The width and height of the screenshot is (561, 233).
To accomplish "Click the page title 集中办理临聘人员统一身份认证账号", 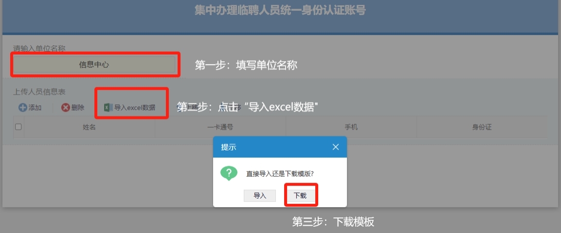I will [x=280, y=10].
